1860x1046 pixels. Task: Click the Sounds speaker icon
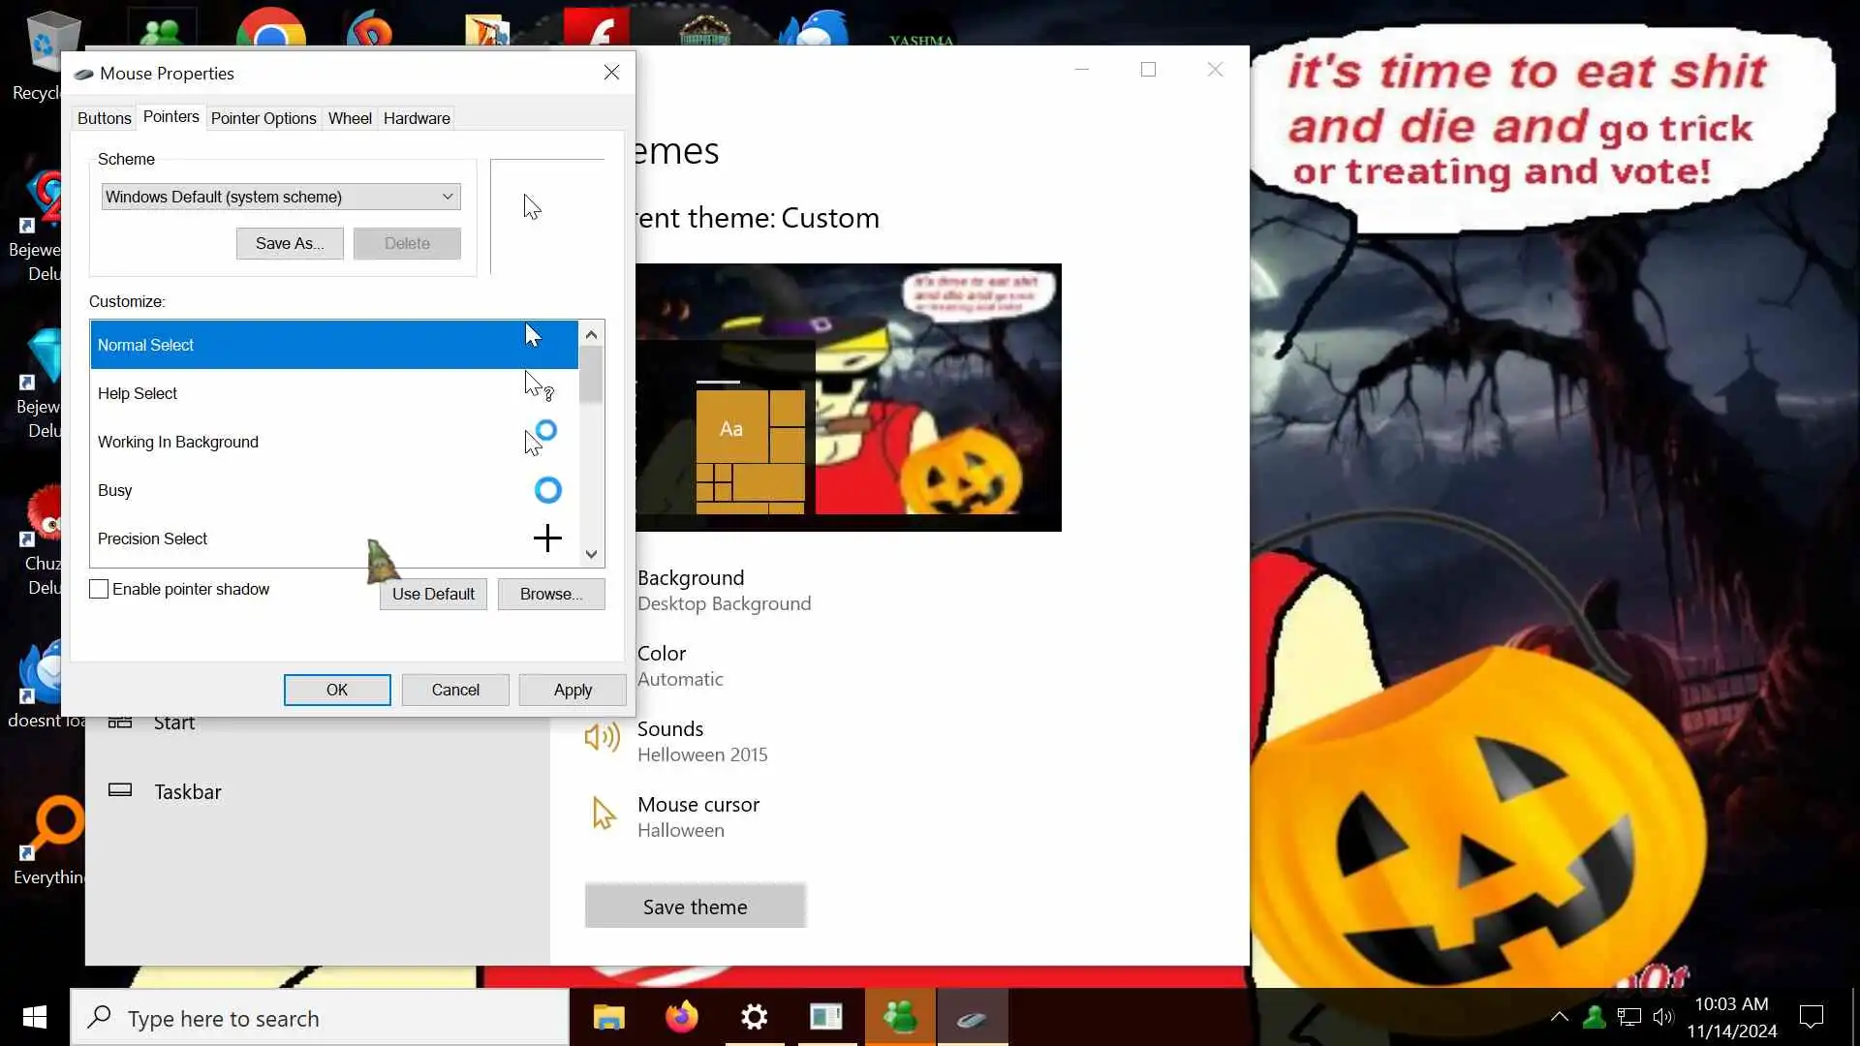pos(602,739)
